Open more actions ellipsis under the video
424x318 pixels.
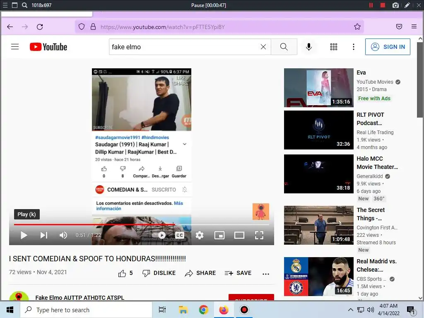point(266,274)
